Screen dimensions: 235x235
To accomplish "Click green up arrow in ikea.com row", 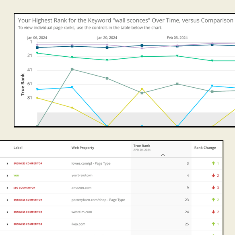I will pos(213,224).
